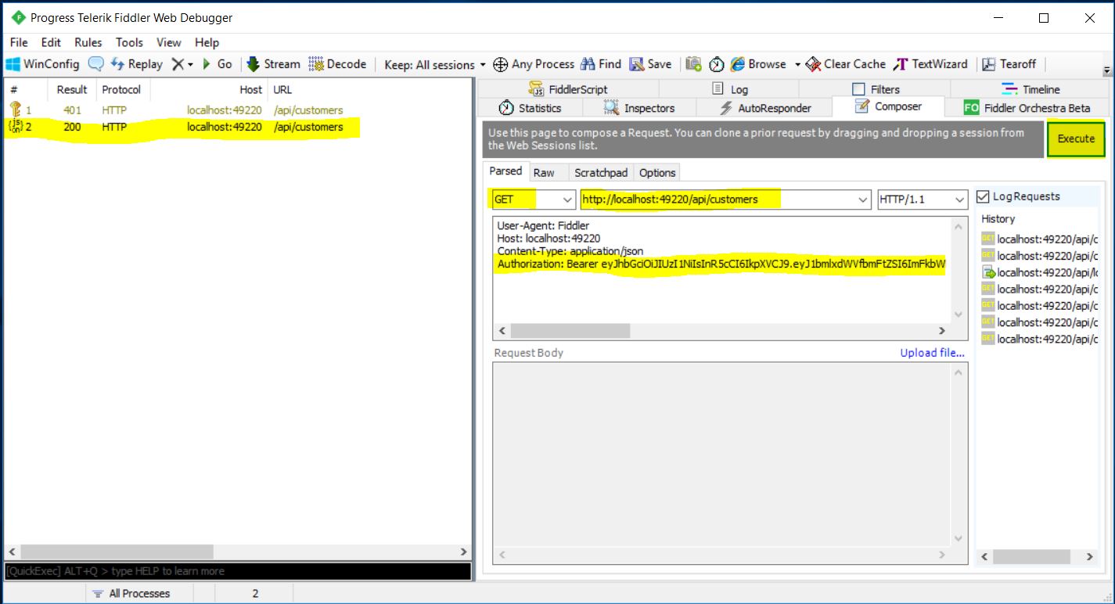Click sessions list horizontal scrollbar thumb
Viewport: 1115px width, 604px height.
[116, 552]
